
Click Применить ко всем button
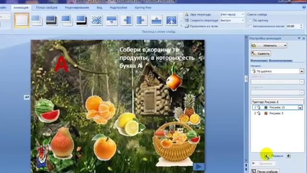click(x=201, y=26)
